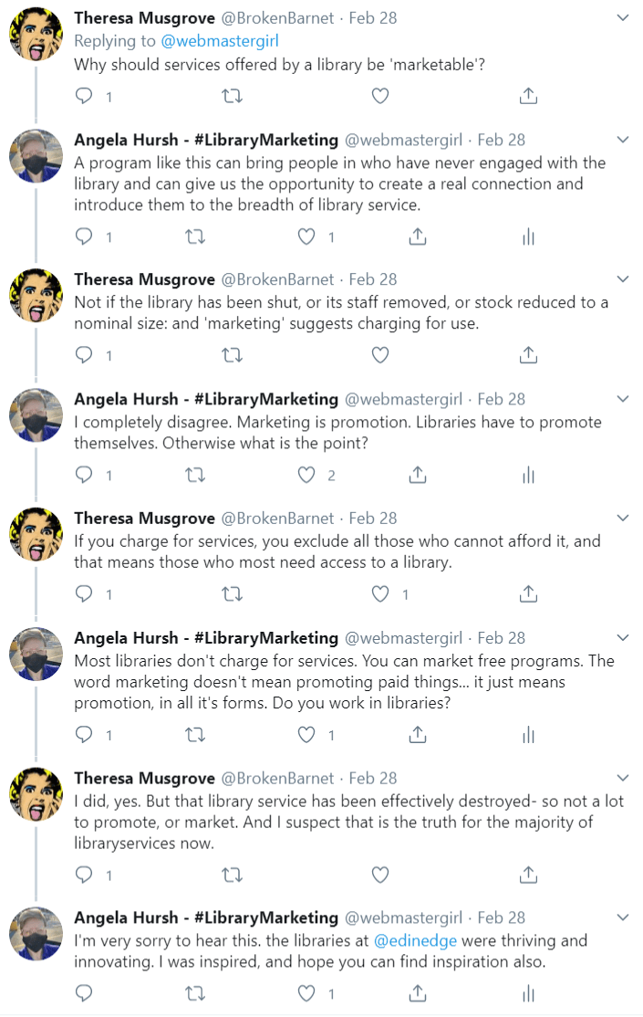This screenshot has width=643, height=1017.
Task: Open analytics on the last Angela Hursh tweet
Action: pyautogui.click(x=527, y=993)
